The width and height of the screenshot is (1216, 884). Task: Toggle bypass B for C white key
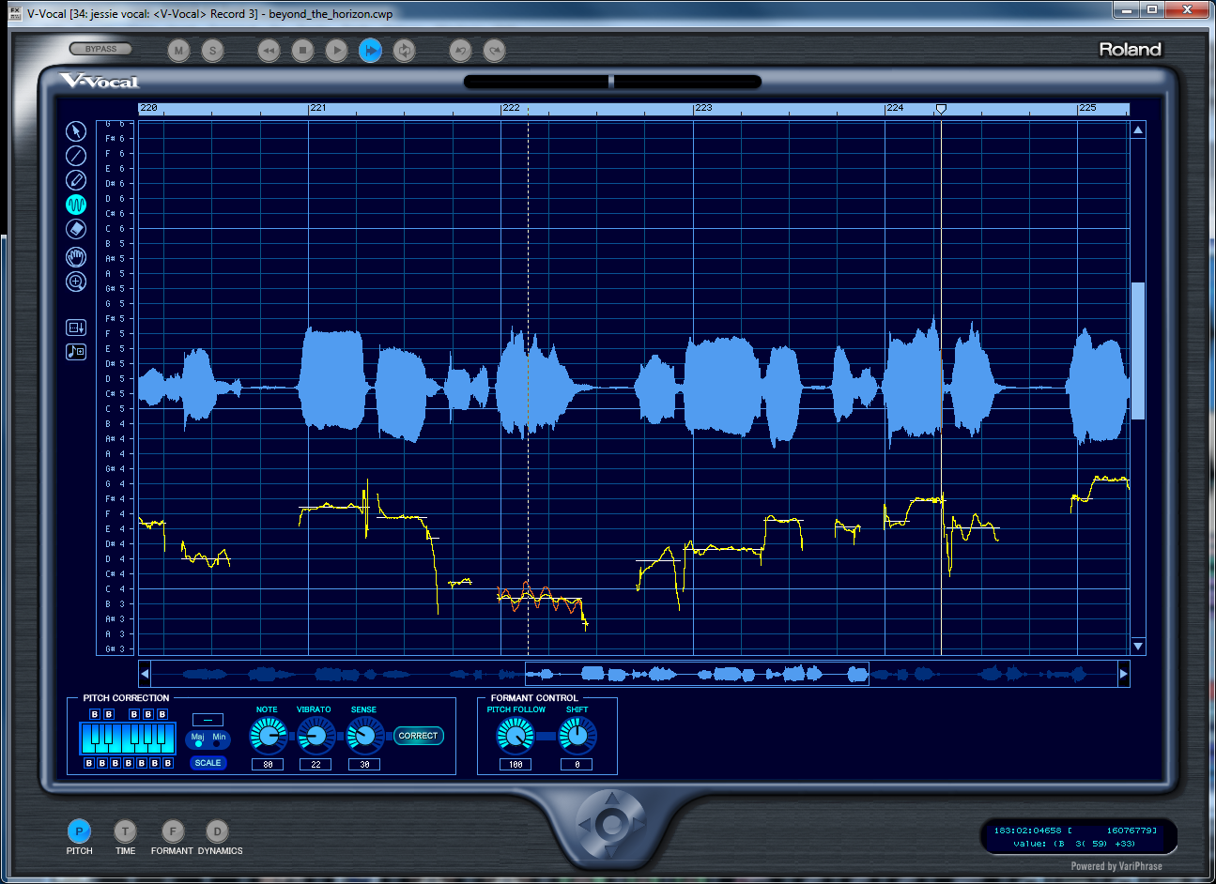[x=89, y=763]
